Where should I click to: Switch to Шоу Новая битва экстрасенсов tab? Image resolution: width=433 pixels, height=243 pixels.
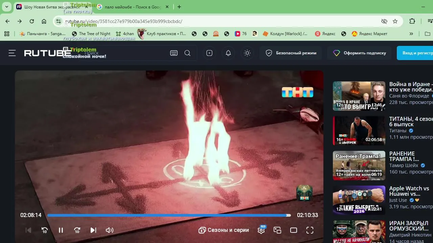[51, 7]
